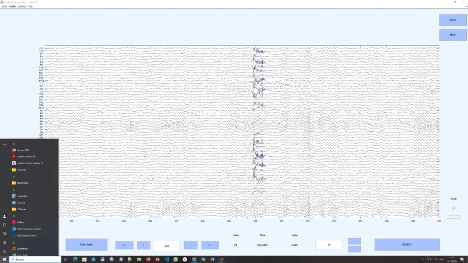Launch Access 2016 from the app list
The image size is (468, 263).
tap(23, 150)
